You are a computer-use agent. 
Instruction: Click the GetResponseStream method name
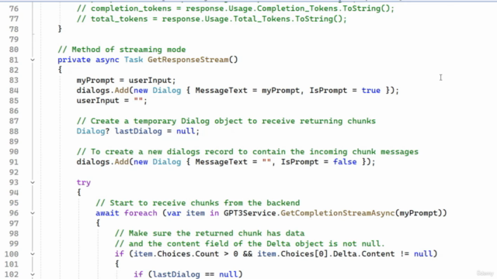188,60
